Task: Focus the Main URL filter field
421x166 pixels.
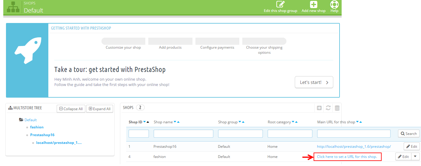Action: tap(354, 133)
